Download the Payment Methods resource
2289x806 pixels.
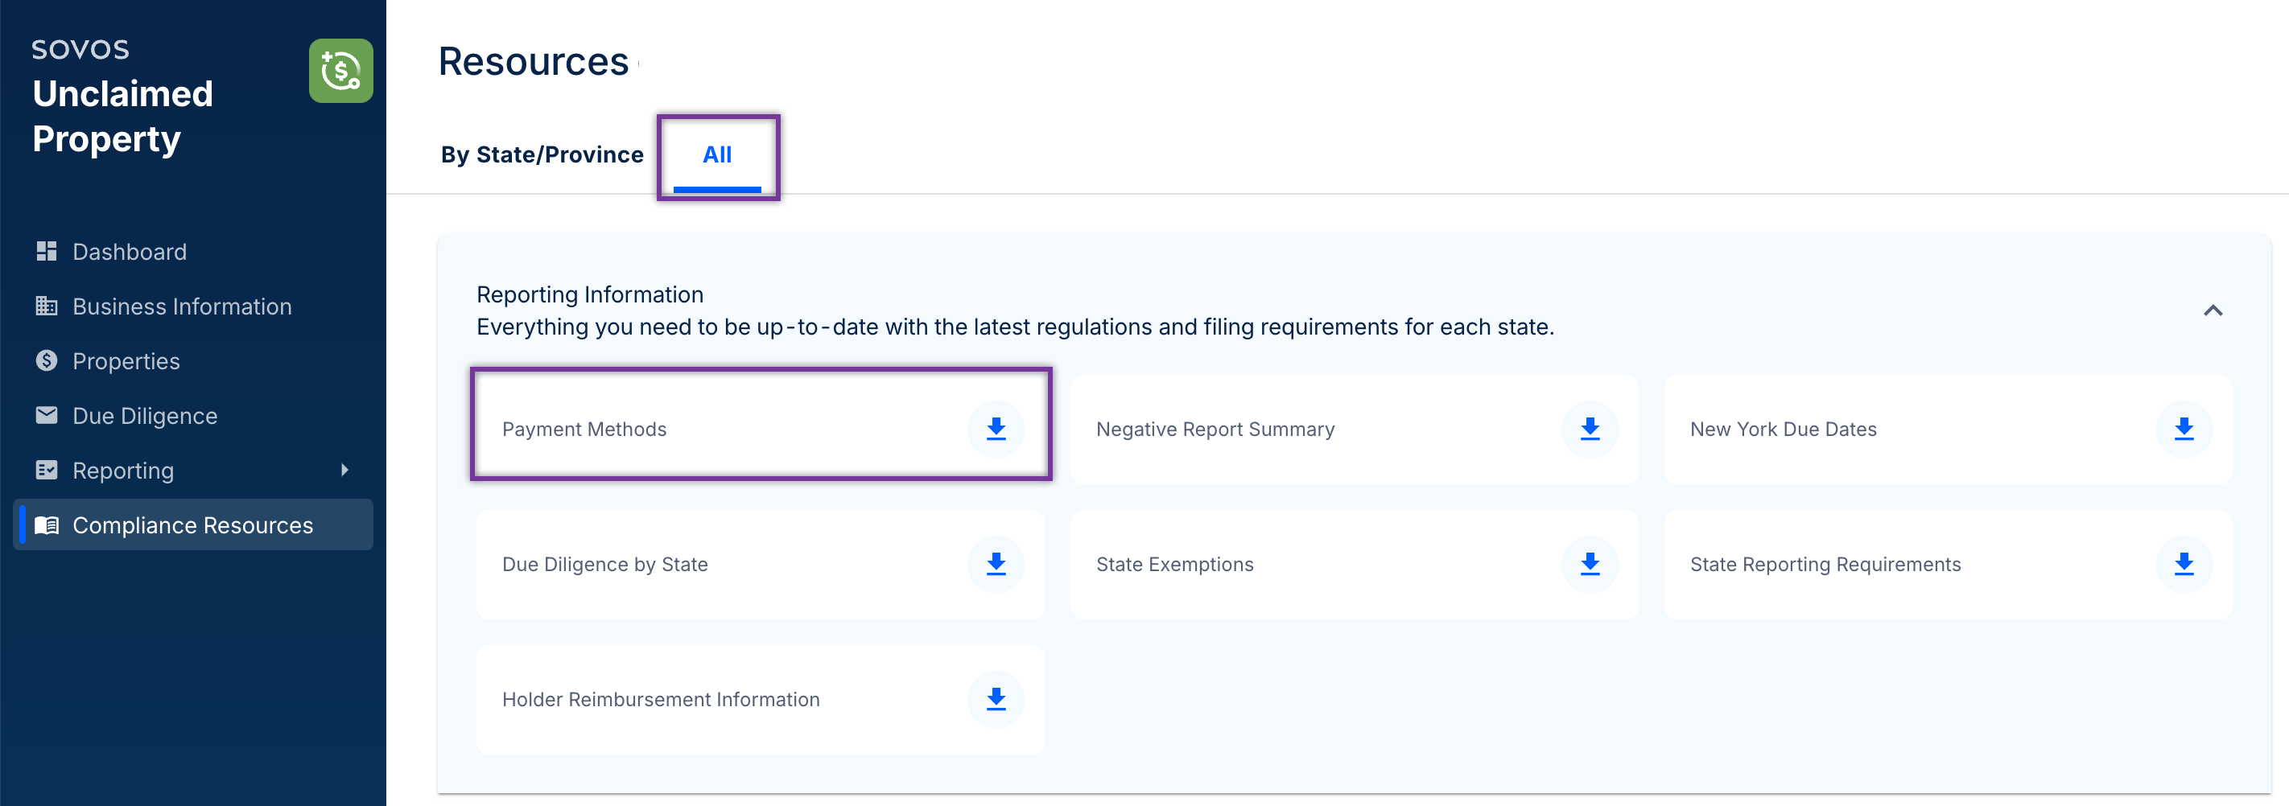pyautogui.click(x=996, y=429)
